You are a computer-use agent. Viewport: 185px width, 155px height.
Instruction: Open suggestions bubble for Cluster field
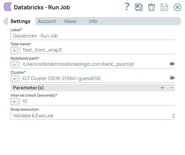tap(172, 78)
